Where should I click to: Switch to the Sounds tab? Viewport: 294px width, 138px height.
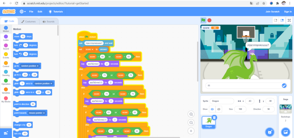click(49, 22)
